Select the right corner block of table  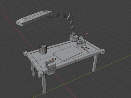pyautogui.click(x=103, y=51)
